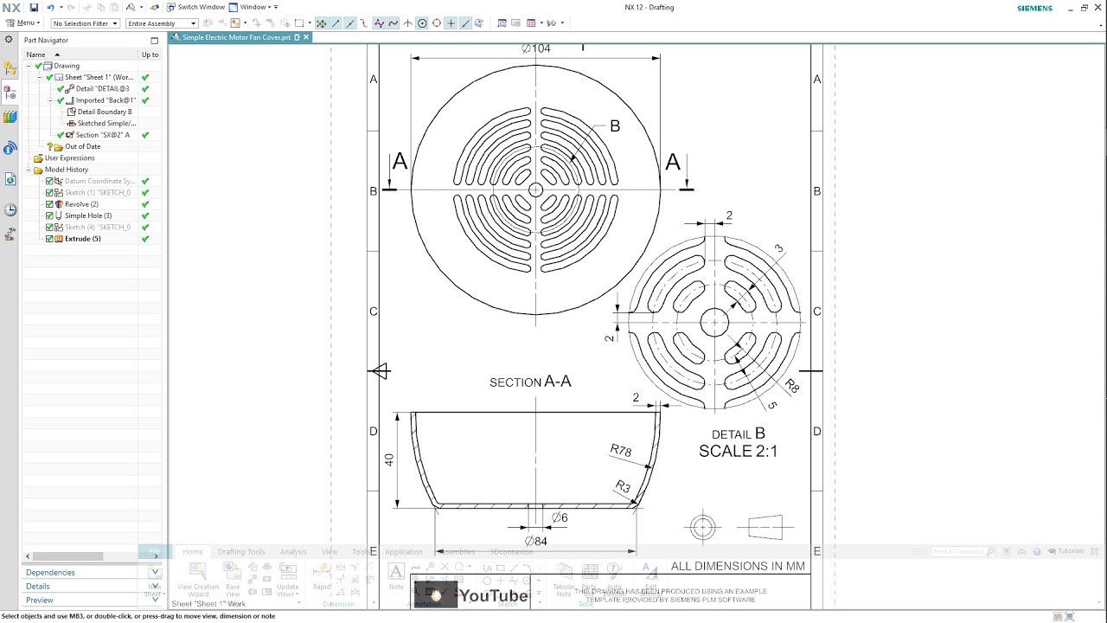Open the Roles sidebar tab

click(x=10, y=234)
